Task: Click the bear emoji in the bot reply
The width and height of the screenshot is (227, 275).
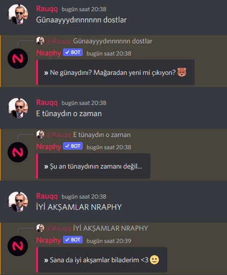Action: pos(182,73)
